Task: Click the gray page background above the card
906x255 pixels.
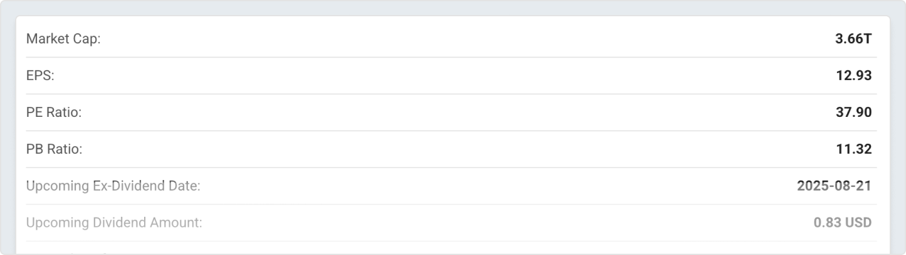Action: pyautogui.click(x=451, y=7)
